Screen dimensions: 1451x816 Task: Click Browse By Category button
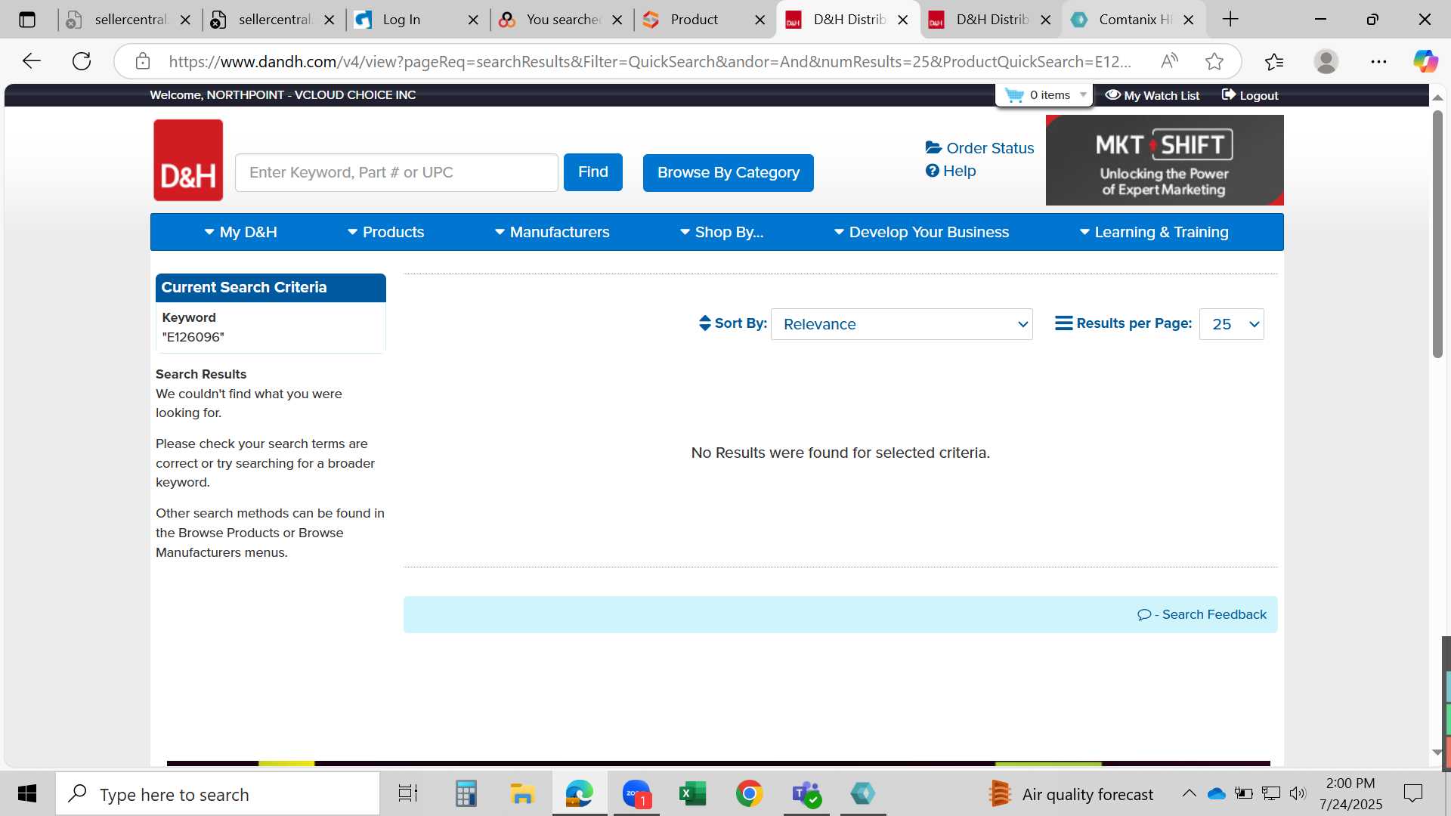click(729, 173)
